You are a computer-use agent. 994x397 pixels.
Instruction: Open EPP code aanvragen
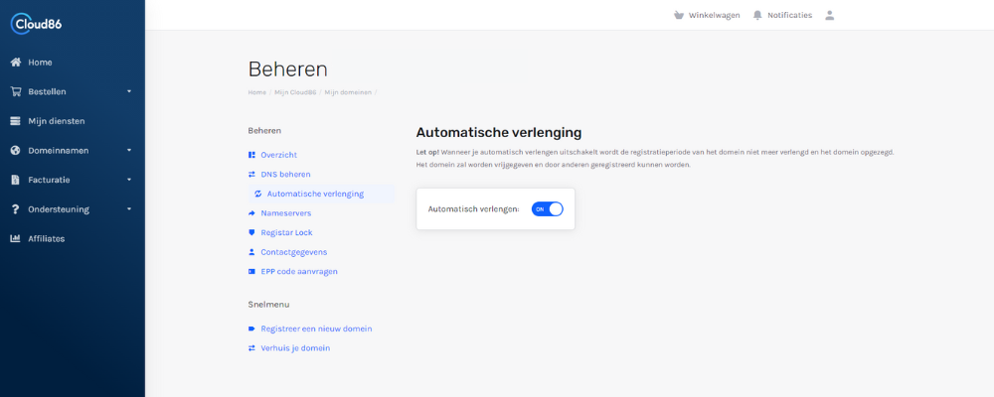[299, 271]
